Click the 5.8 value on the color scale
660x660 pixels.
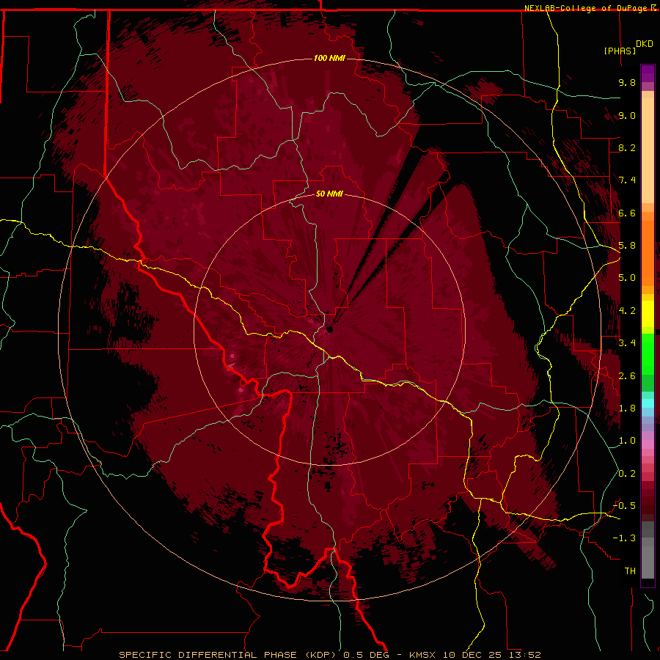click(627, 246)
